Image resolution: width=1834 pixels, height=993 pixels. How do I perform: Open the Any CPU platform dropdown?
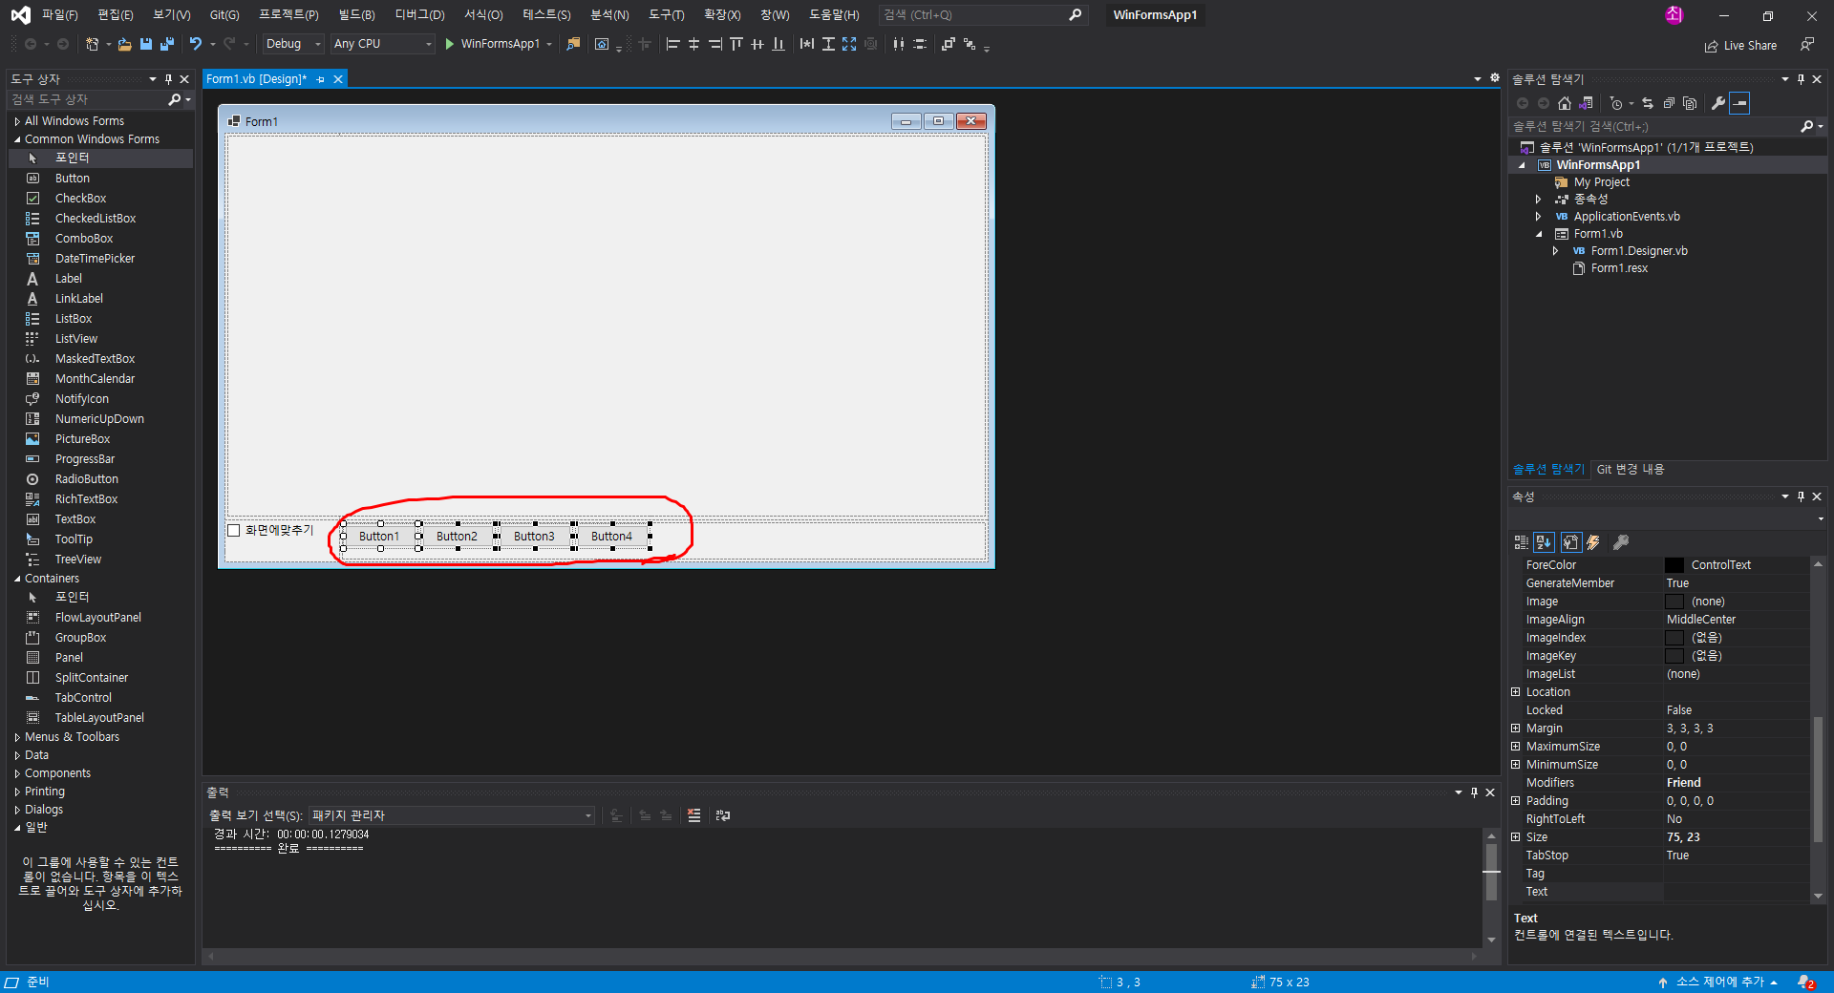pos(383,44)
